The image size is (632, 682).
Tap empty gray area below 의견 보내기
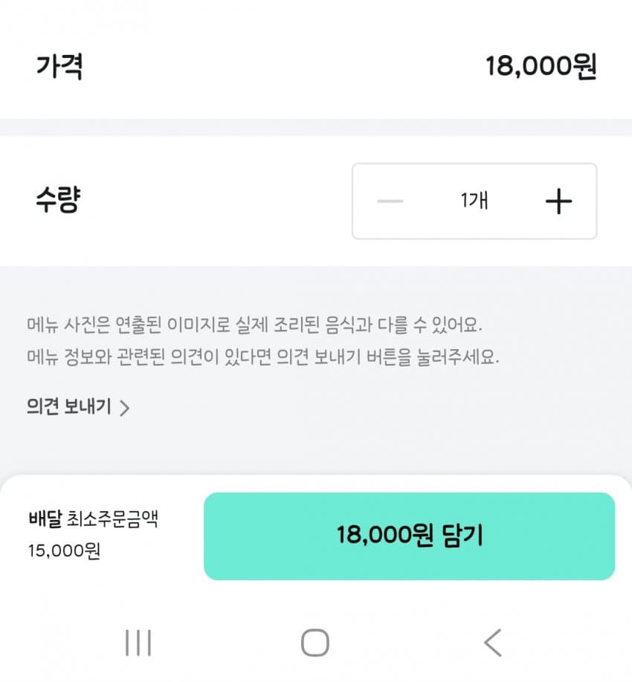pyautogui.click(x=316, y=446)
